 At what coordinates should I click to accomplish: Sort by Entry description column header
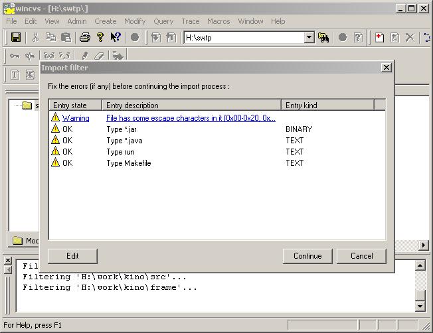tap(192, 105)
